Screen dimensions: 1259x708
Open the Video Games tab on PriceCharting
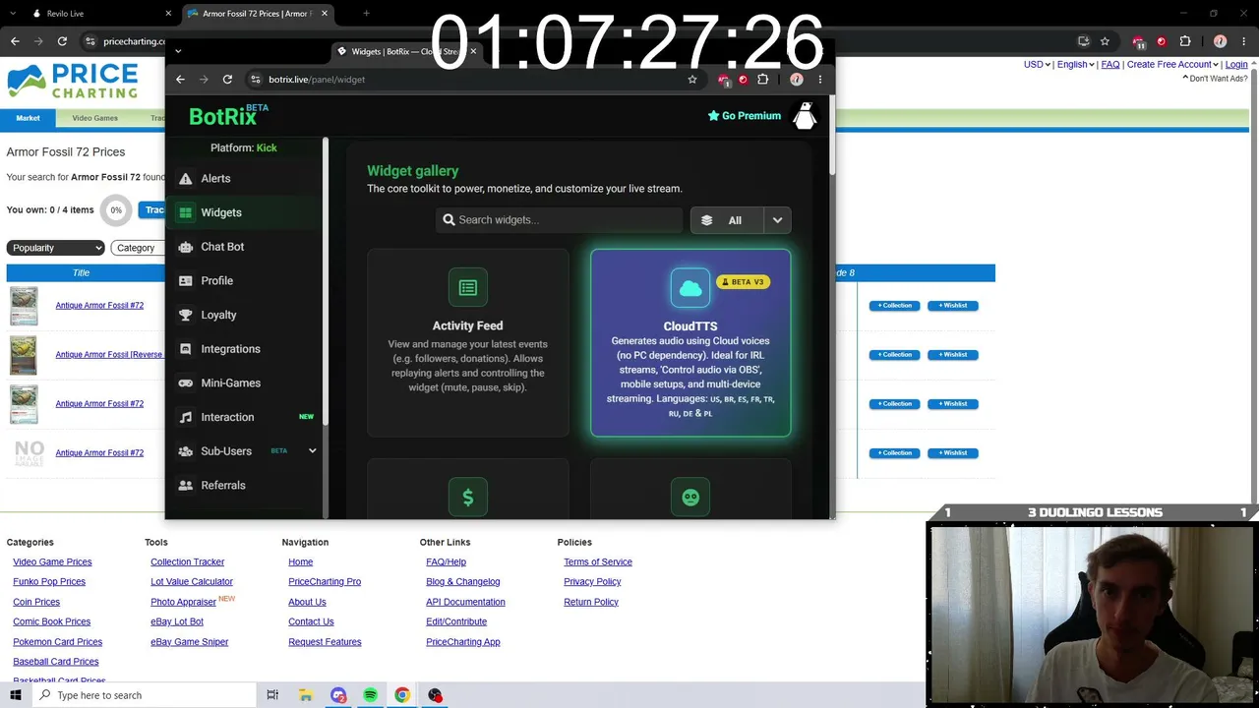[95, 118]
